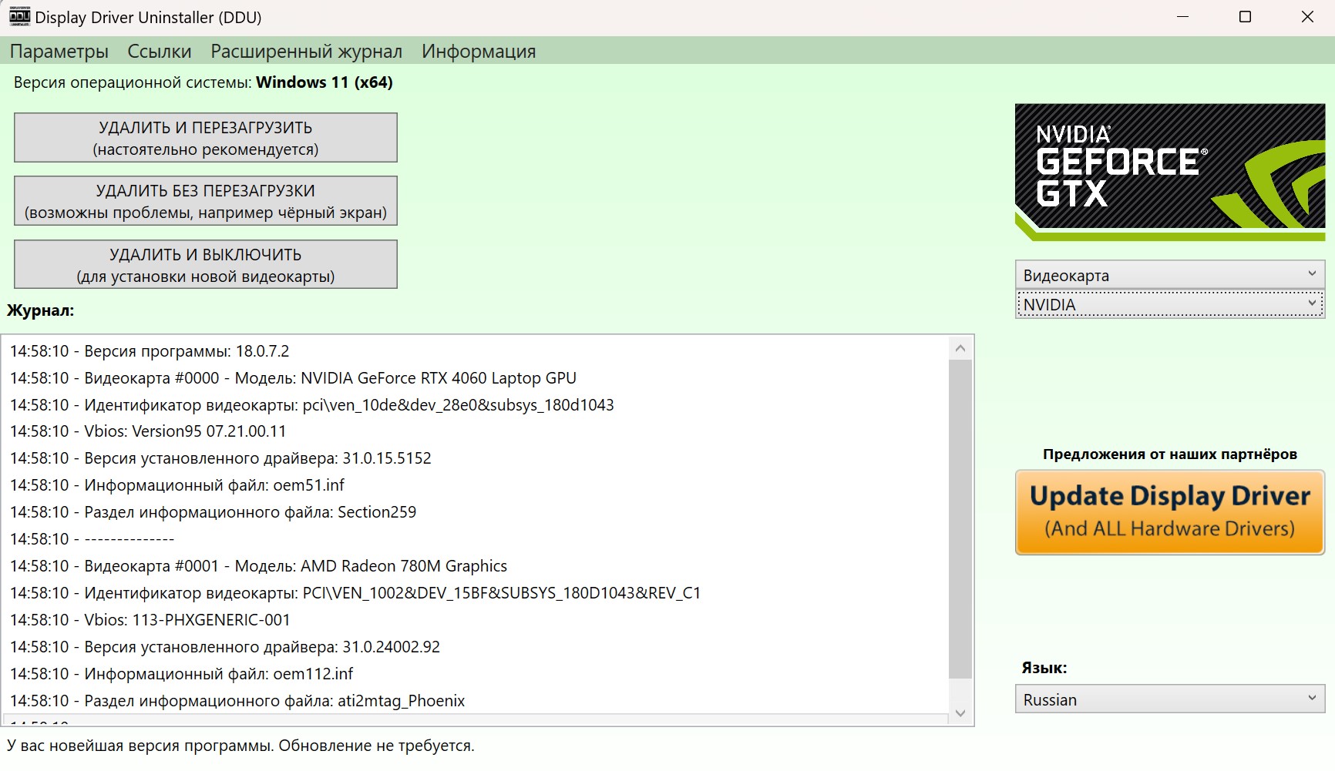Minimize the DDU window
This screenshot has height=771, width=1335.
(1183, 17)
